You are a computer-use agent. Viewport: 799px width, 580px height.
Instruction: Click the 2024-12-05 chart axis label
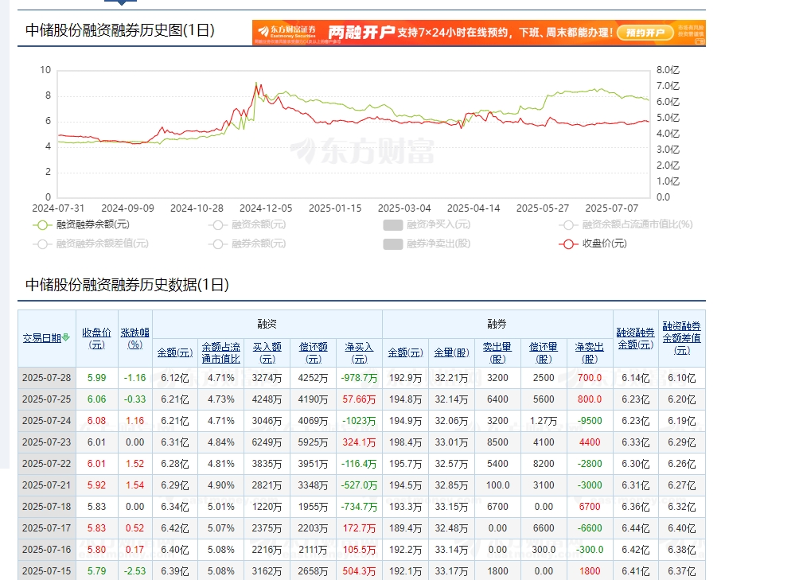[x=266, y=208]
